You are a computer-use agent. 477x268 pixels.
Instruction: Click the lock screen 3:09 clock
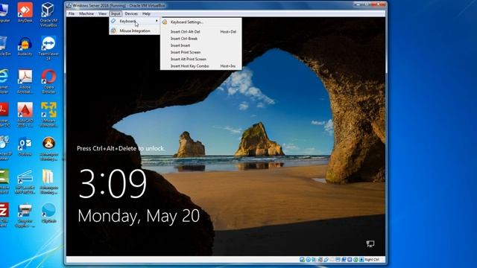pyautogui.click(x=113, y=184)
